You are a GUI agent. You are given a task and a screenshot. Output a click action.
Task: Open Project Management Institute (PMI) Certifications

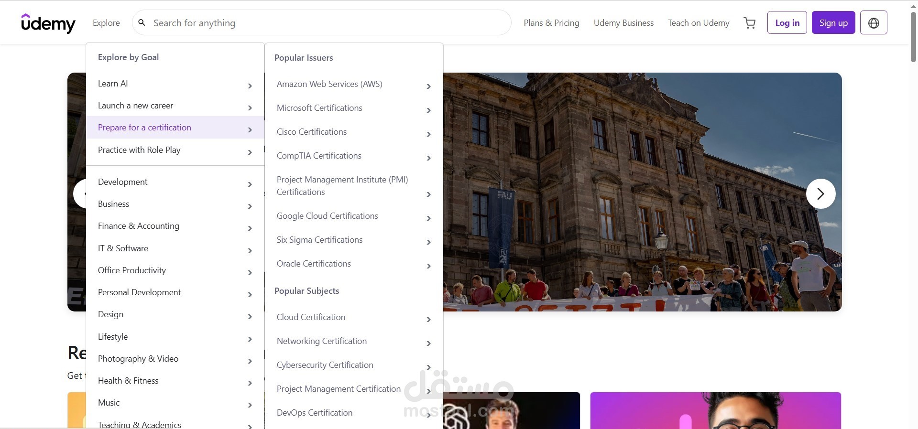354,186
